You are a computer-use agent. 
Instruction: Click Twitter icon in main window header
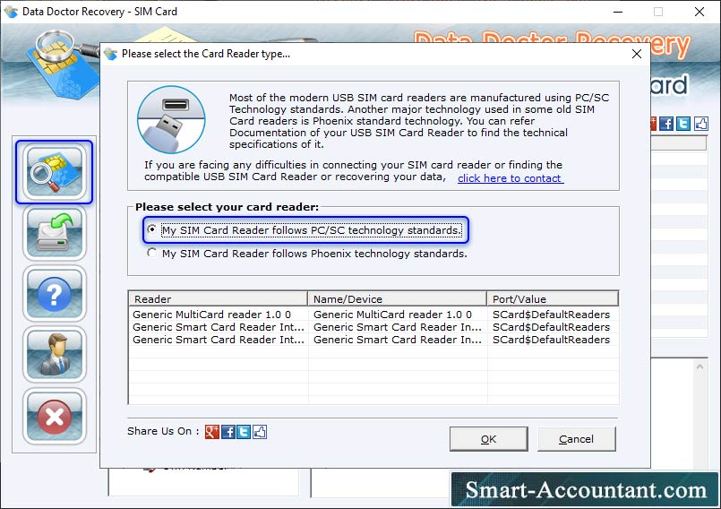pyautogui.click(x=683, y=124)
